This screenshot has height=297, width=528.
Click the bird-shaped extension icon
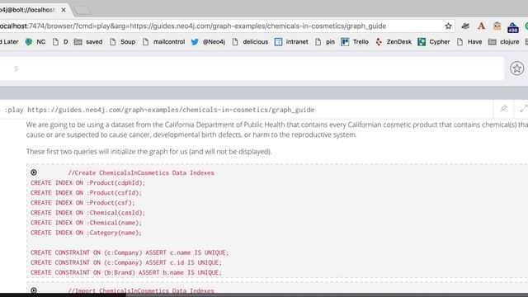click(465, 26)
